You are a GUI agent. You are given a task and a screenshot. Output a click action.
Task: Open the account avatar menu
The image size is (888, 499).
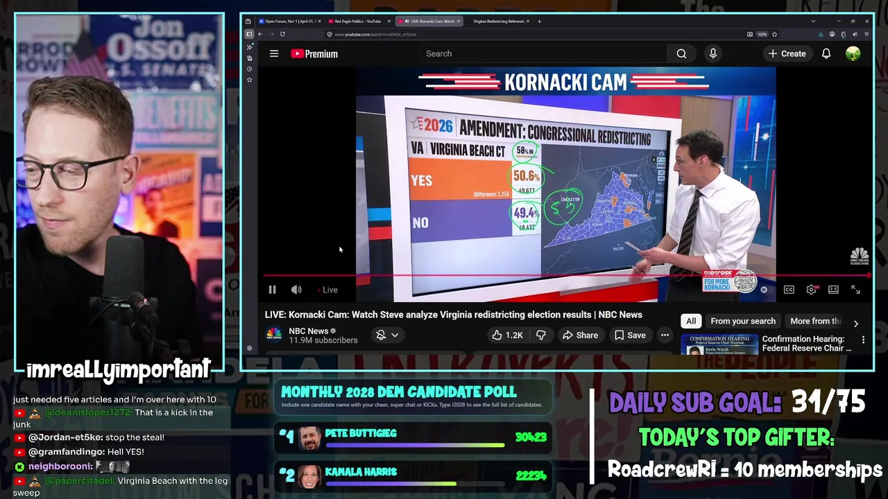tap(853, 53)
